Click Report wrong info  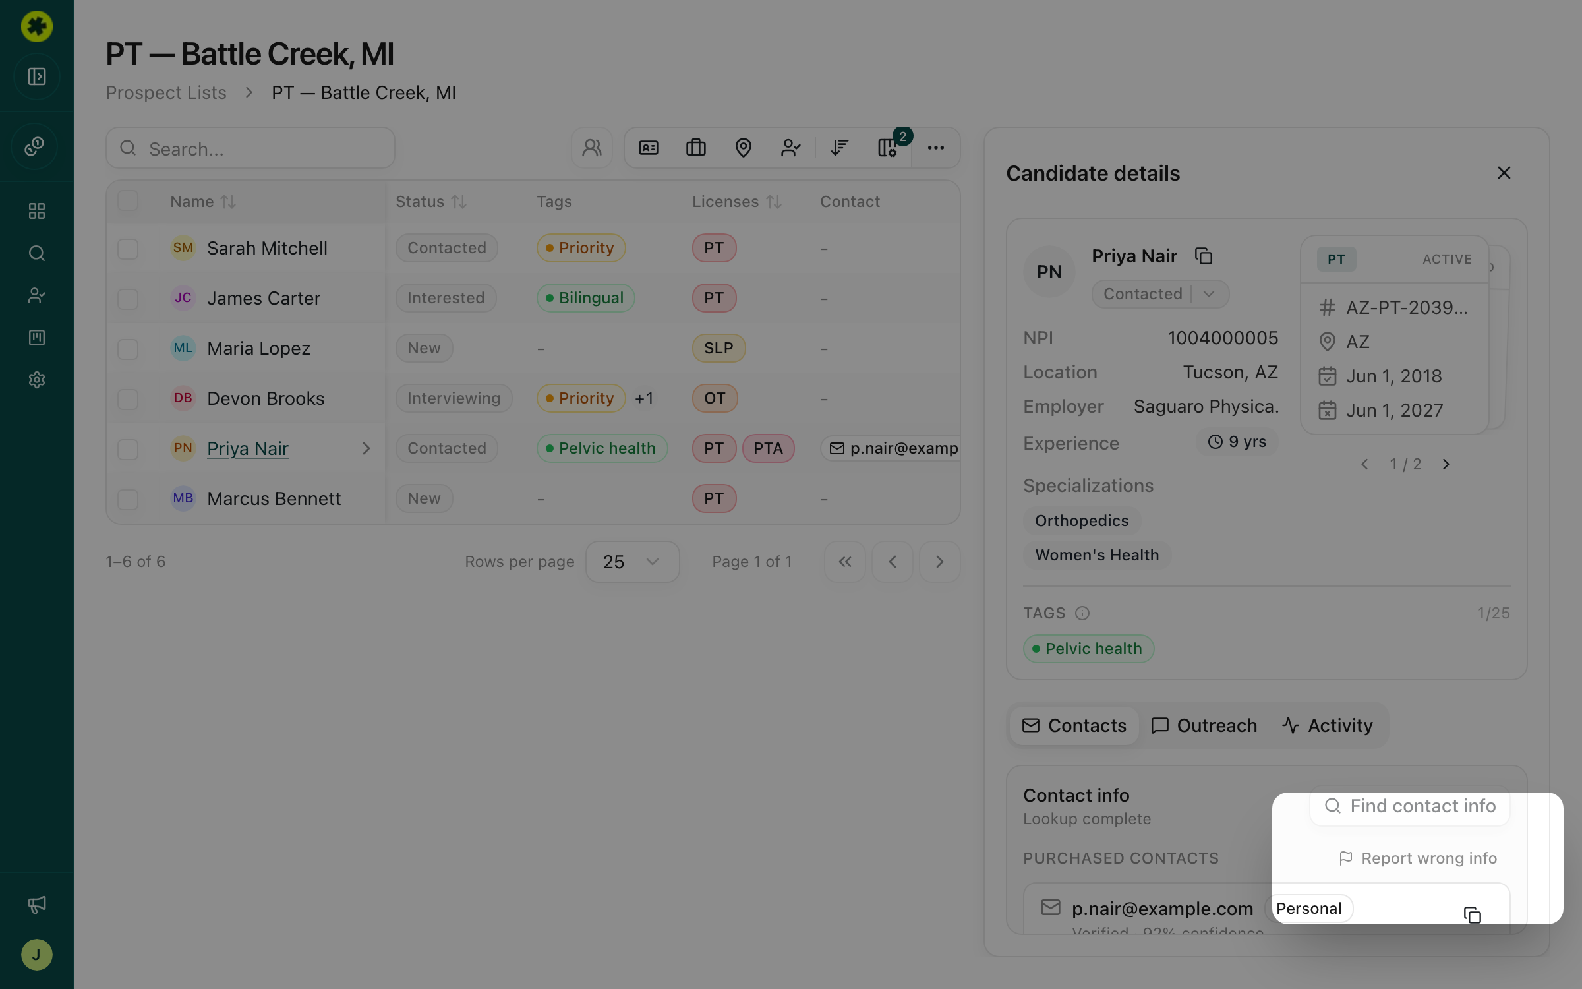1418,858
